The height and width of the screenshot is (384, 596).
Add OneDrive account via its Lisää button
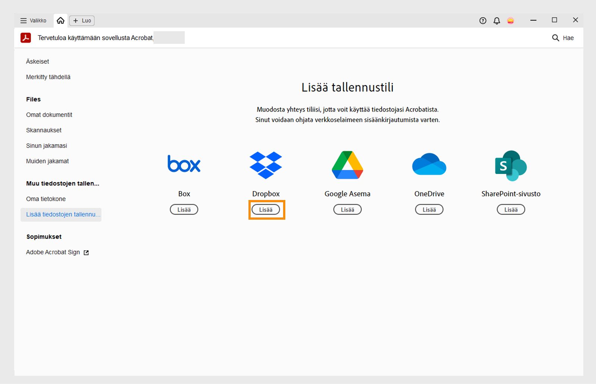(429, 209)
